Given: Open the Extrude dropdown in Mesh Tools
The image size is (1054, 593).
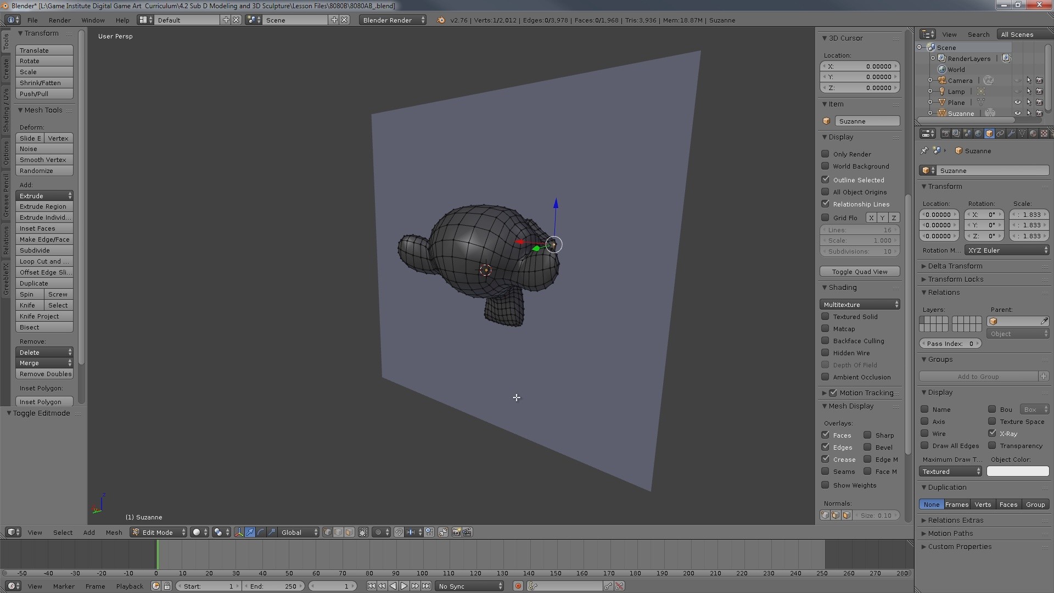Looking at the screenshot, I should click(x=44, y=196).
